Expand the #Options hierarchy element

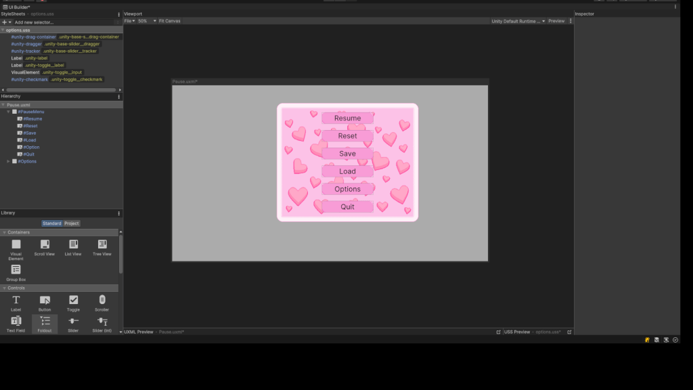[9, 161]
